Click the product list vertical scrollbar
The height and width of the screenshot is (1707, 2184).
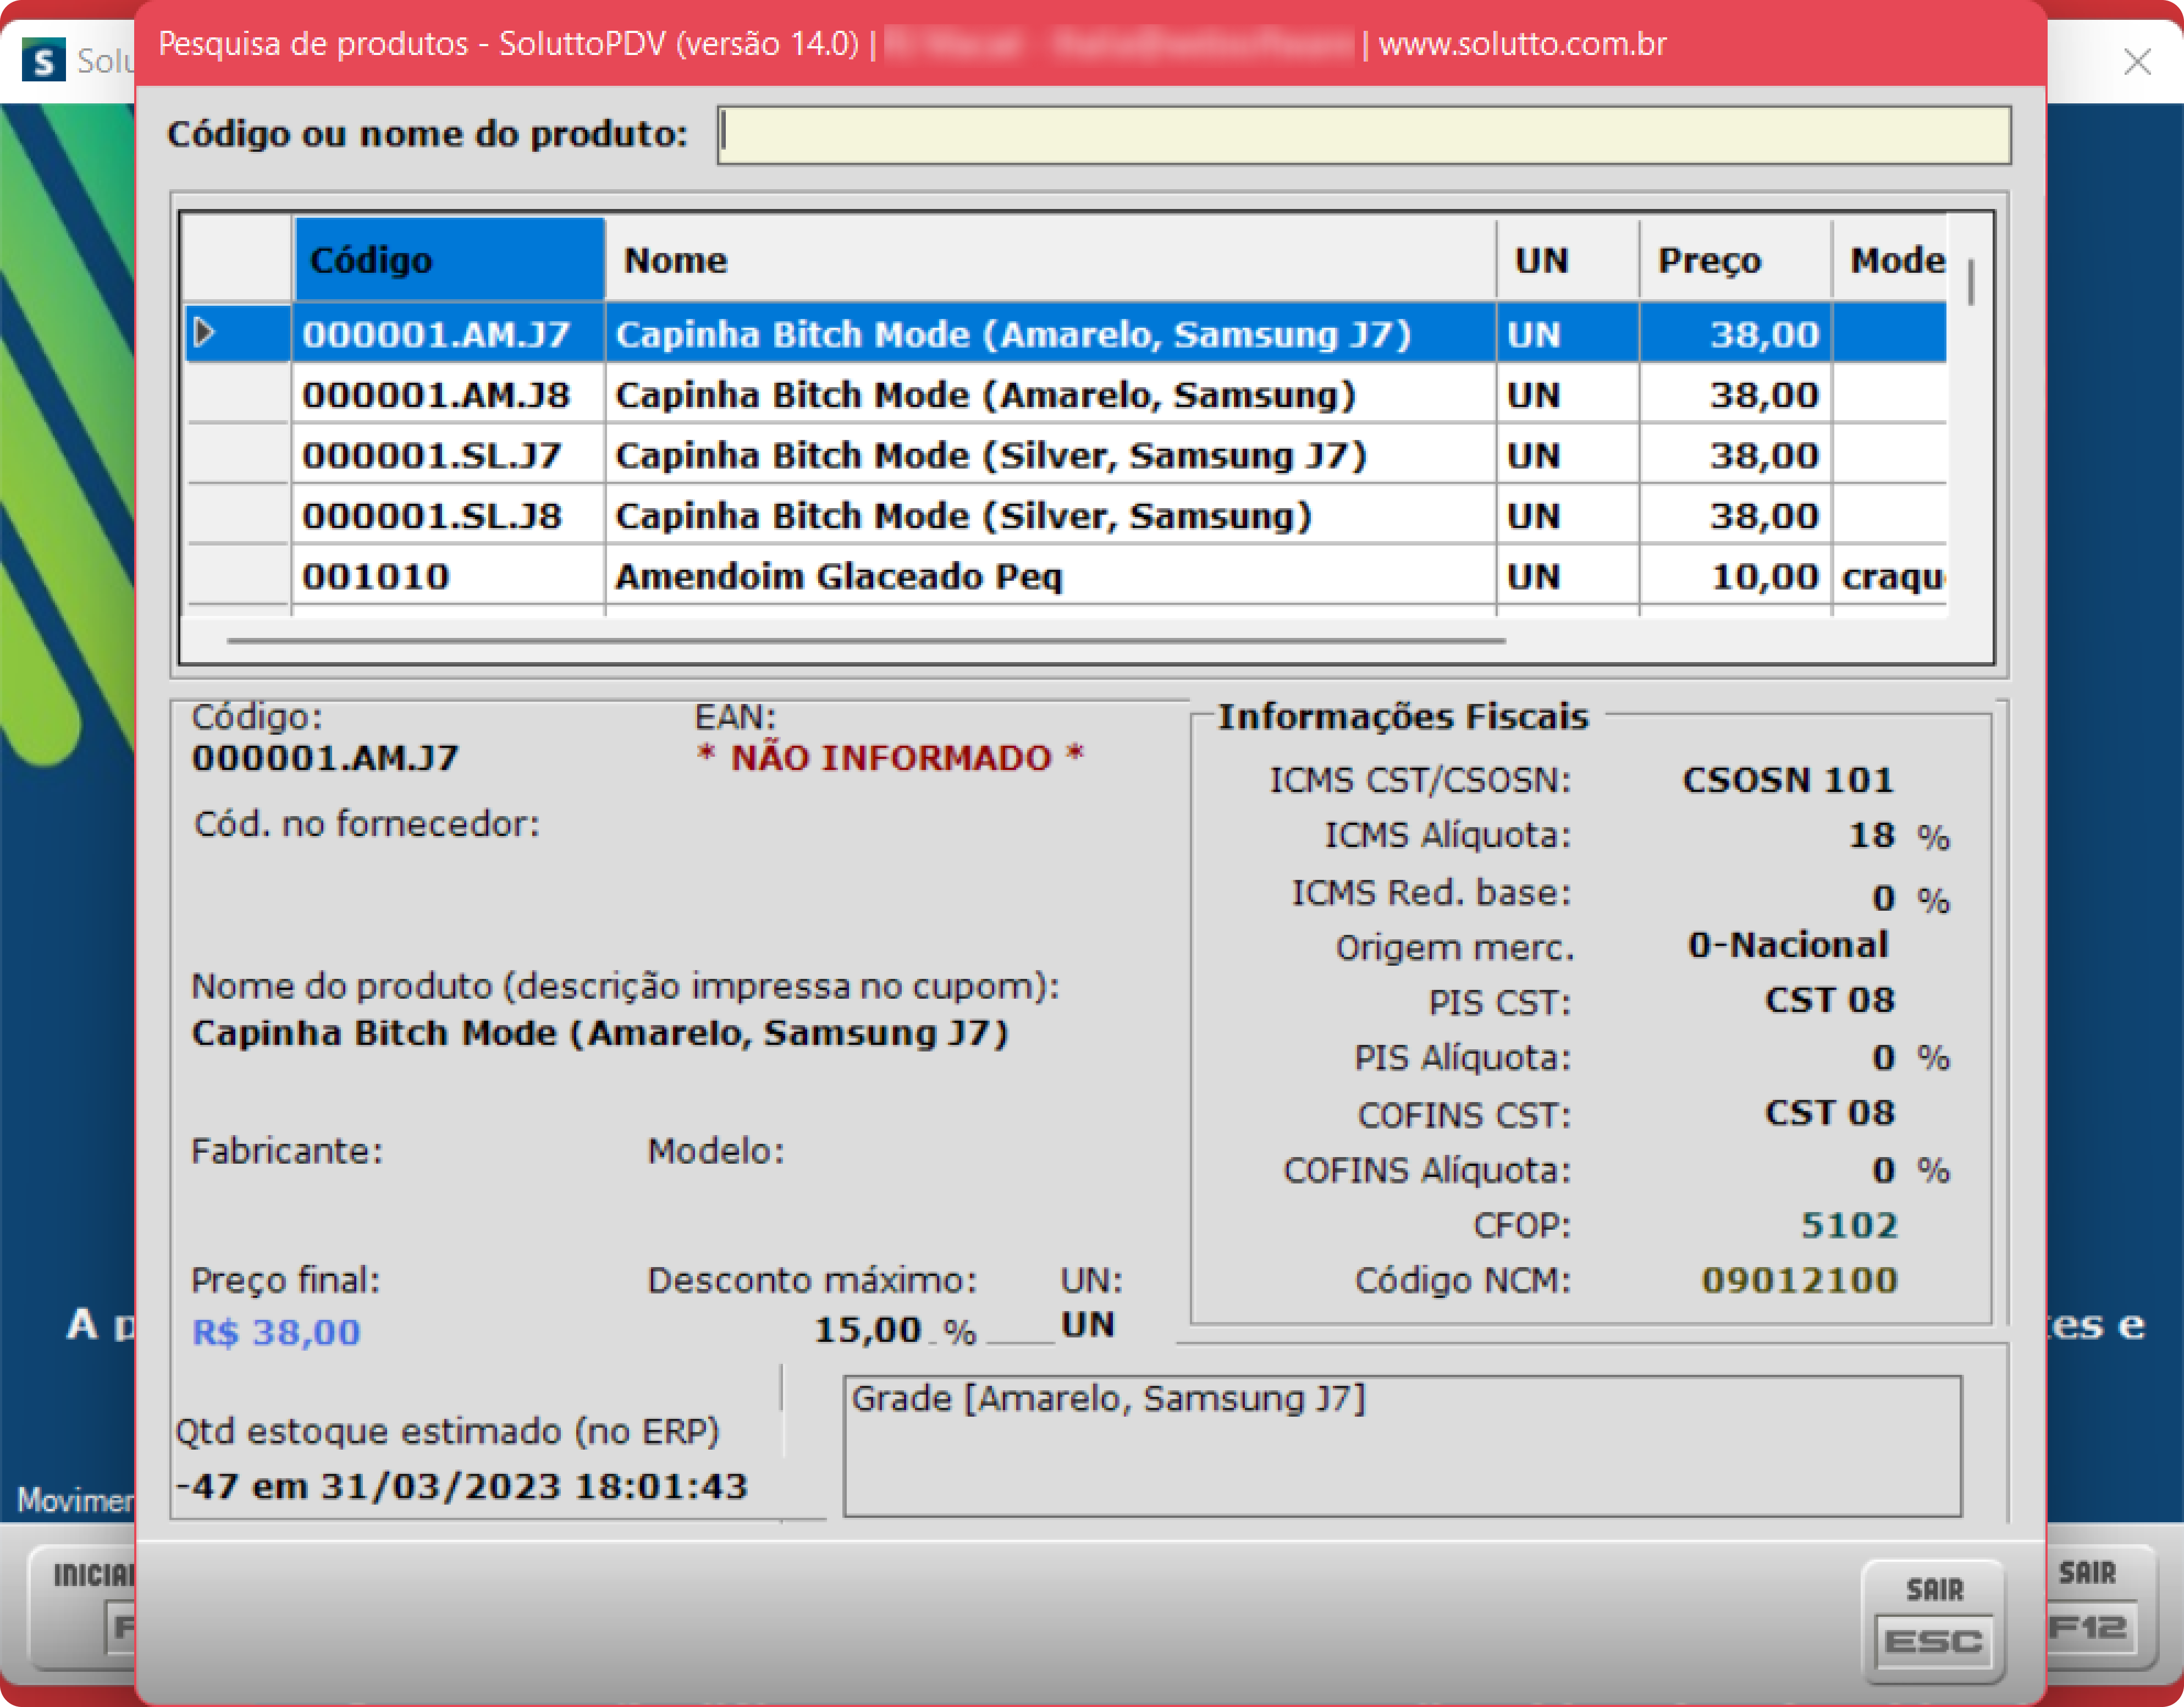pyautogui.click(x=1970, y=282)
